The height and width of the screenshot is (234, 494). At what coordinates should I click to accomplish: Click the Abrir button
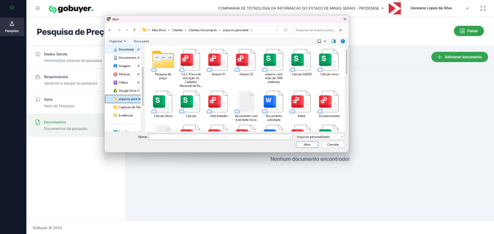(307, 144)
